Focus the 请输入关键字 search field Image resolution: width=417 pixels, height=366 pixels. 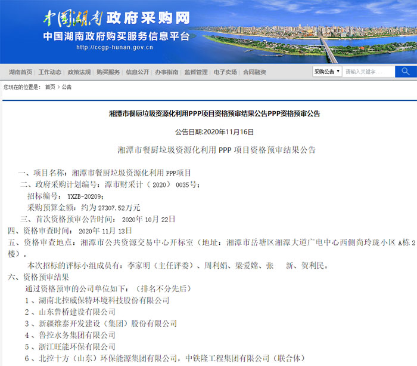click(x=368, y=72)
